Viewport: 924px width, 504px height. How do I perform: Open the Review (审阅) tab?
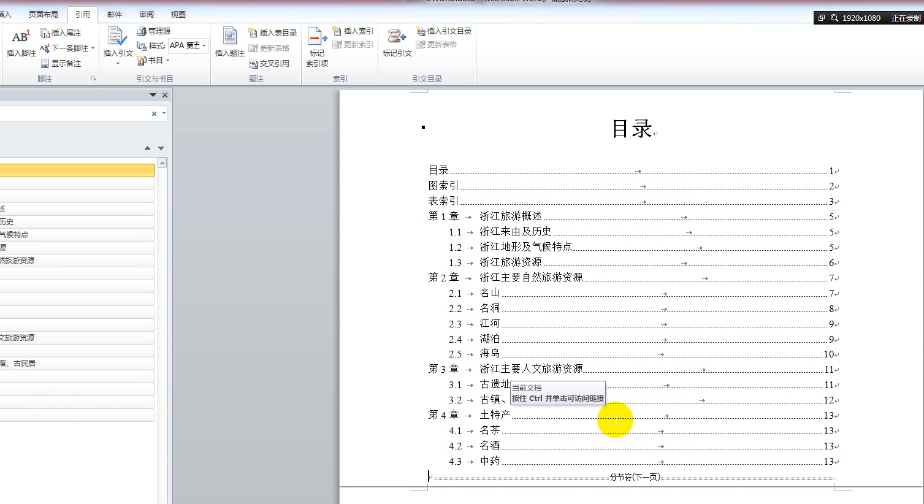pos(147,14)
